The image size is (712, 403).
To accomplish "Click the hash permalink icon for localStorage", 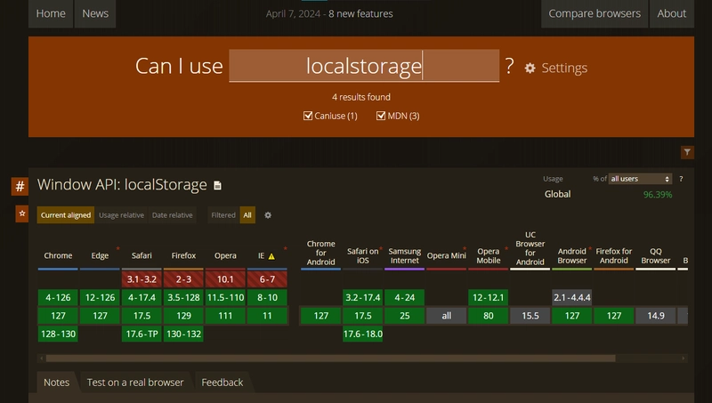I will (20, 186).
